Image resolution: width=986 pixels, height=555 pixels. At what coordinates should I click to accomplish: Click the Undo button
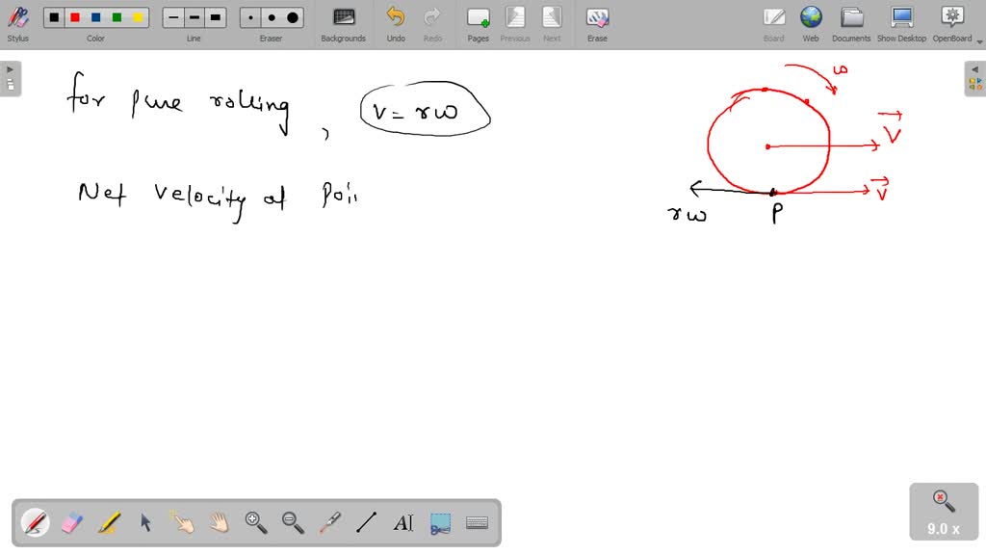click(x=396, y=23)
